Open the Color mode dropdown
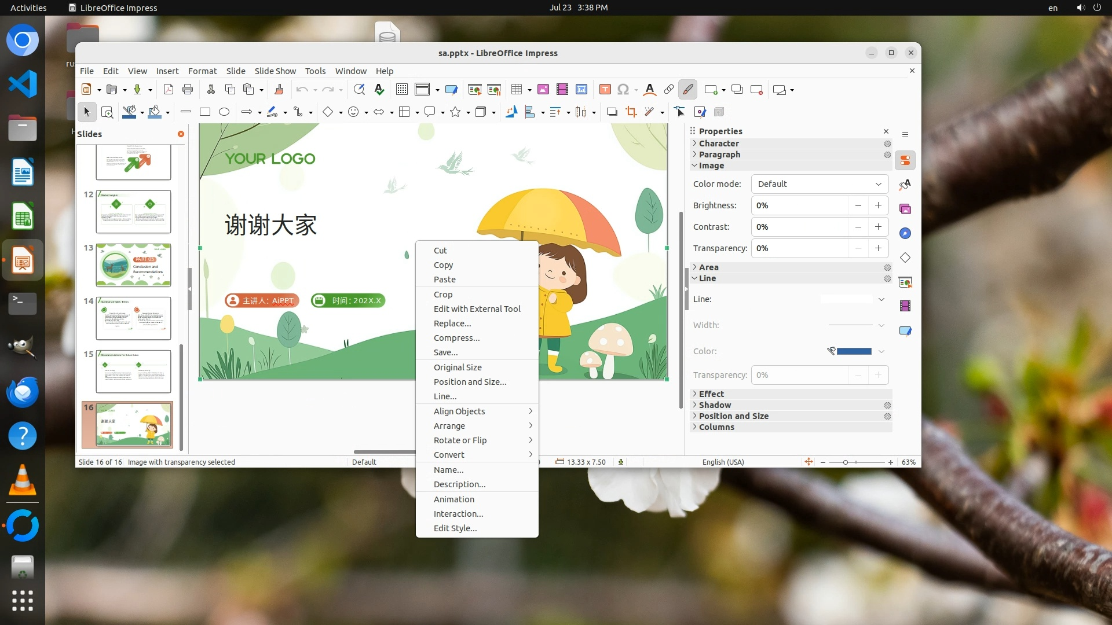This screenshot has height=625, width=1112. click(819, 184)
